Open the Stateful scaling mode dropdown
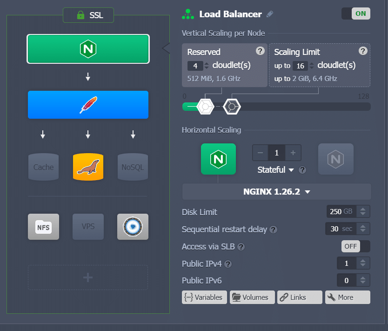The width and height of the screenshot is (388, 331). 276,170
